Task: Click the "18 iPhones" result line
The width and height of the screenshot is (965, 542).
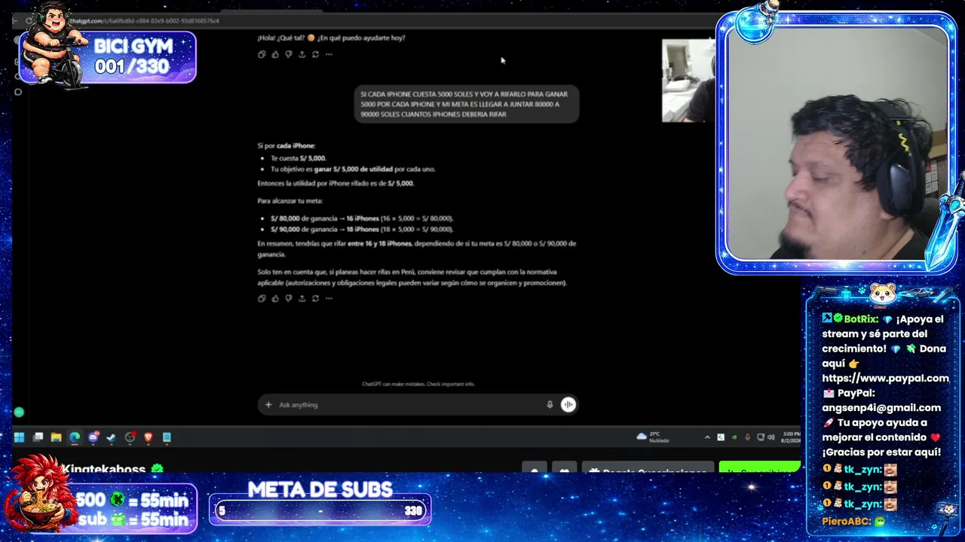Action: tap(363, 229)
